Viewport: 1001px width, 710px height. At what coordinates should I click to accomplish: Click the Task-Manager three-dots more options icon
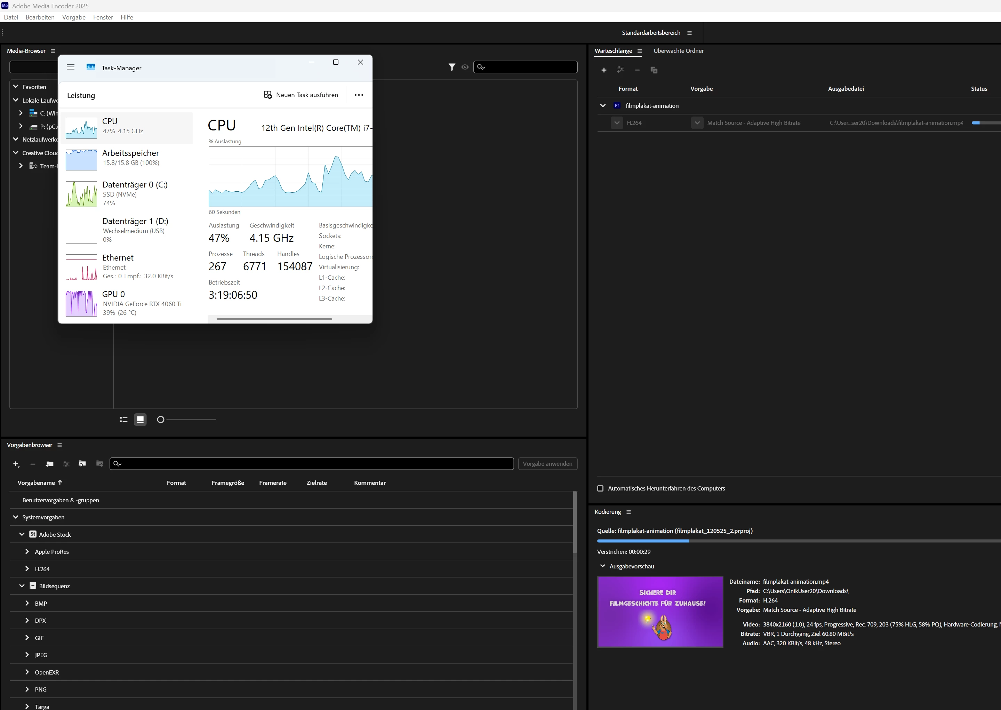(359, 95)
